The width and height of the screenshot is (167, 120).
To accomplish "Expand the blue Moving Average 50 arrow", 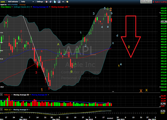I will (50, 7).
